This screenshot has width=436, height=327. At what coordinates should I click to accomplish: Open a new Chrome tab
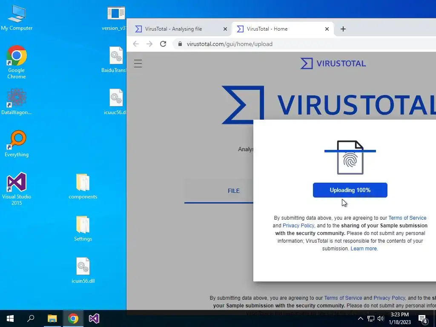click(343, 29)
